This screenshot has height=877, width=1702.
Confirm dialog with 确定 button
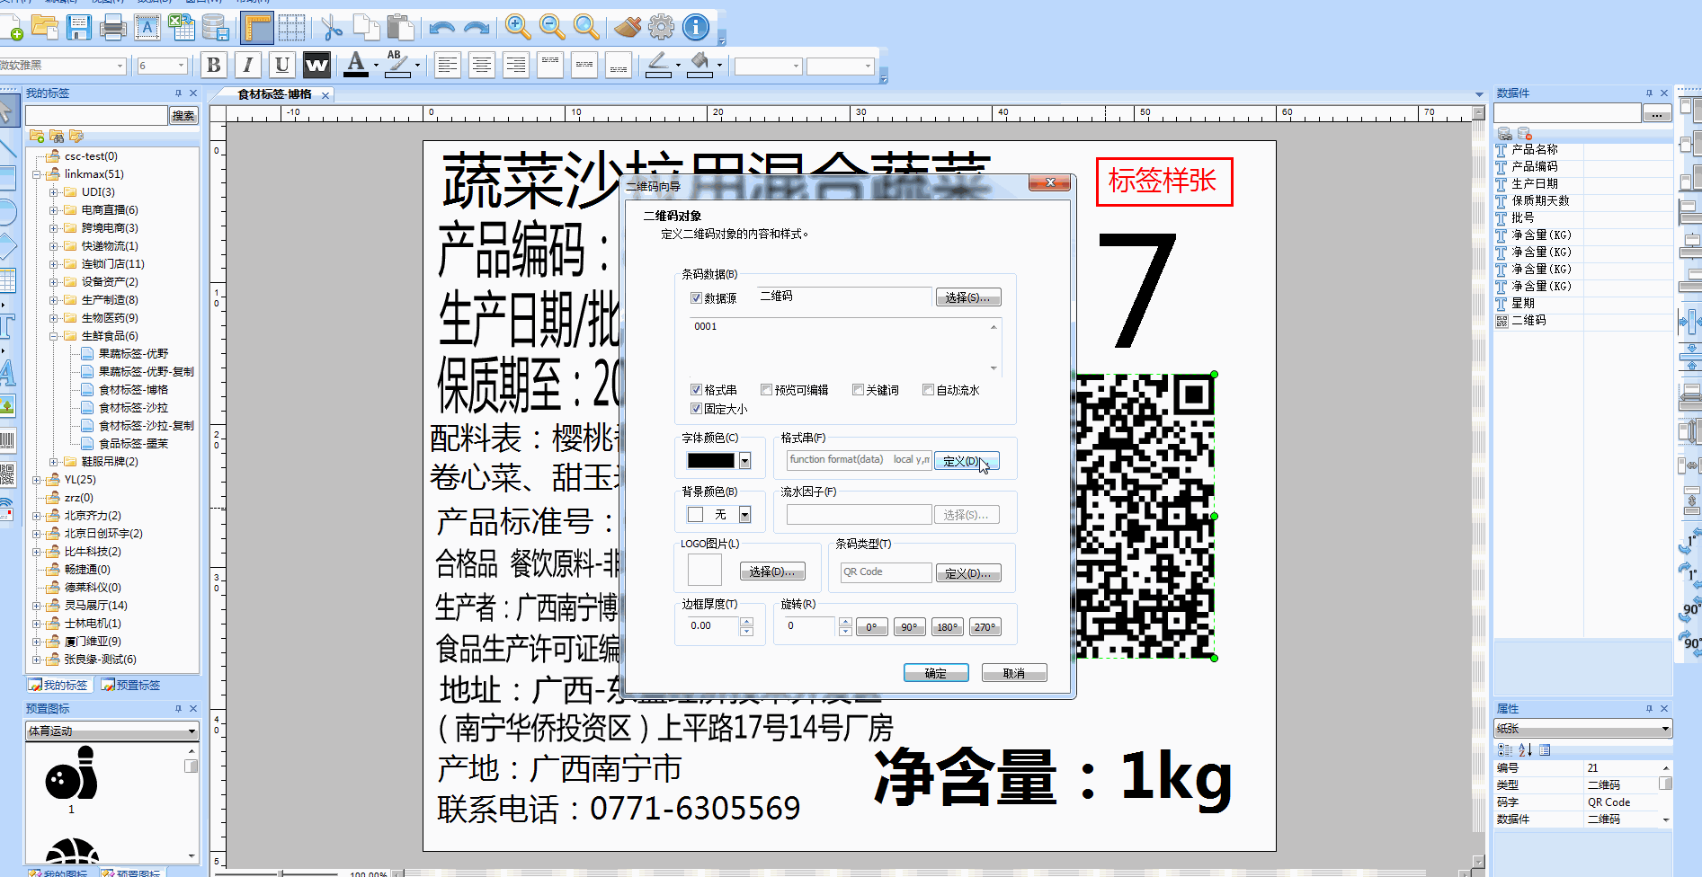pos(936,673)
